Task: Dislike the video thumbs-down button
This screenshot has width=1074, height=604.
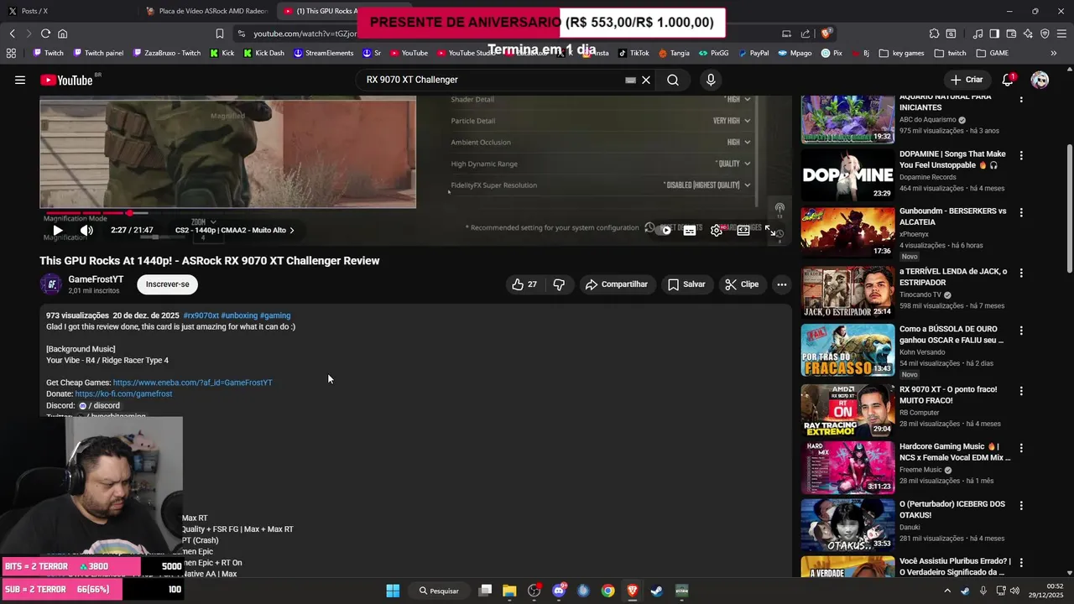Action: point(559,284)
